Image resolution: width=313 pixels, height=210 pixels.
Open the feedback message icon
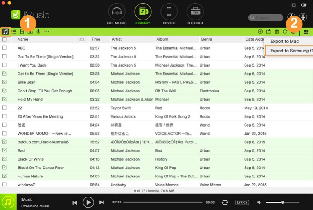tap(294, 5)
